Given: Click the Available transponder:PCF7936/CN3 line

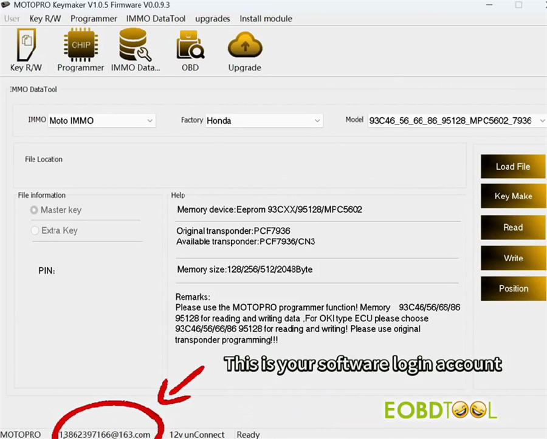Looking at the screenshot, I should pyautogui.click(x=246, y=242).
